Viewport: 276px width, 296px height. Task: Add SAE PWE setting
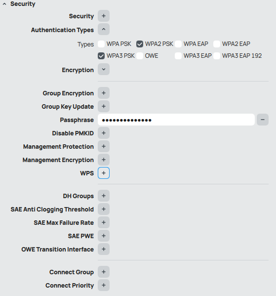[x=104, y=236]
